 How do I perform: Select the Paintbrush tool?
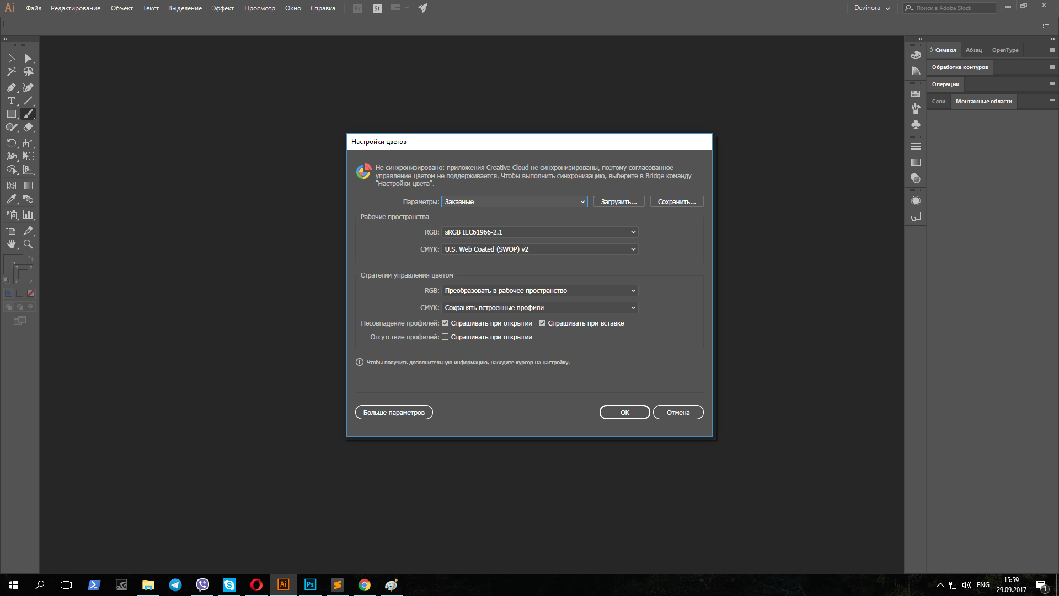[28, 114]
